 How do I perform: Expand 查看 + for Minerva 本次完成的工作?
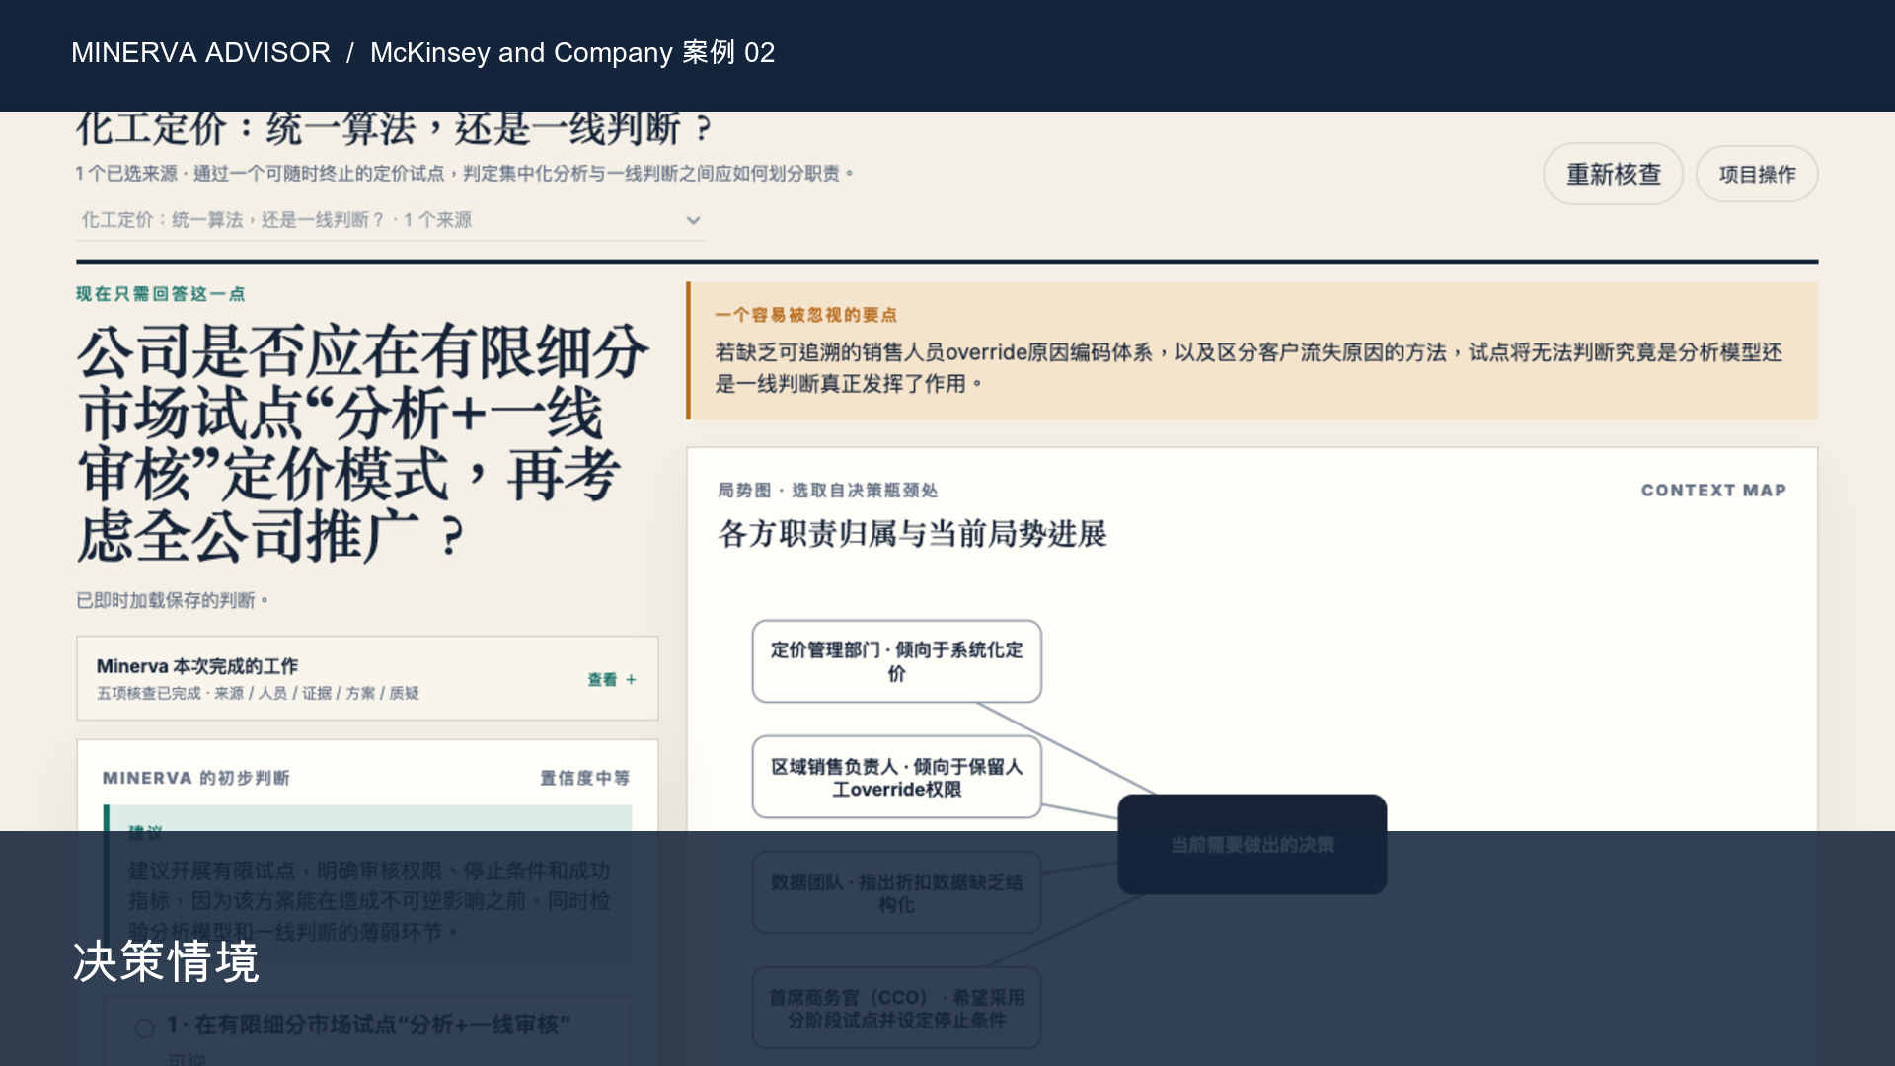612,679
